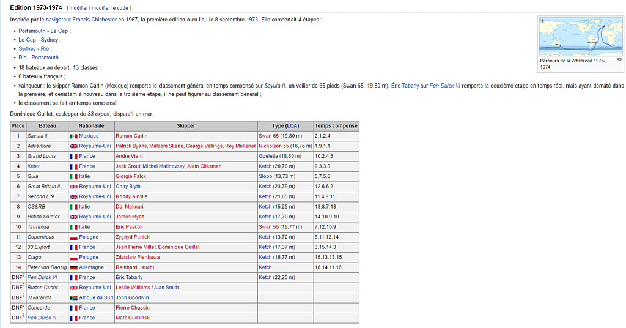Open the 1973 year link
This screenshot has height=328, width=626.
coord(252,20)
